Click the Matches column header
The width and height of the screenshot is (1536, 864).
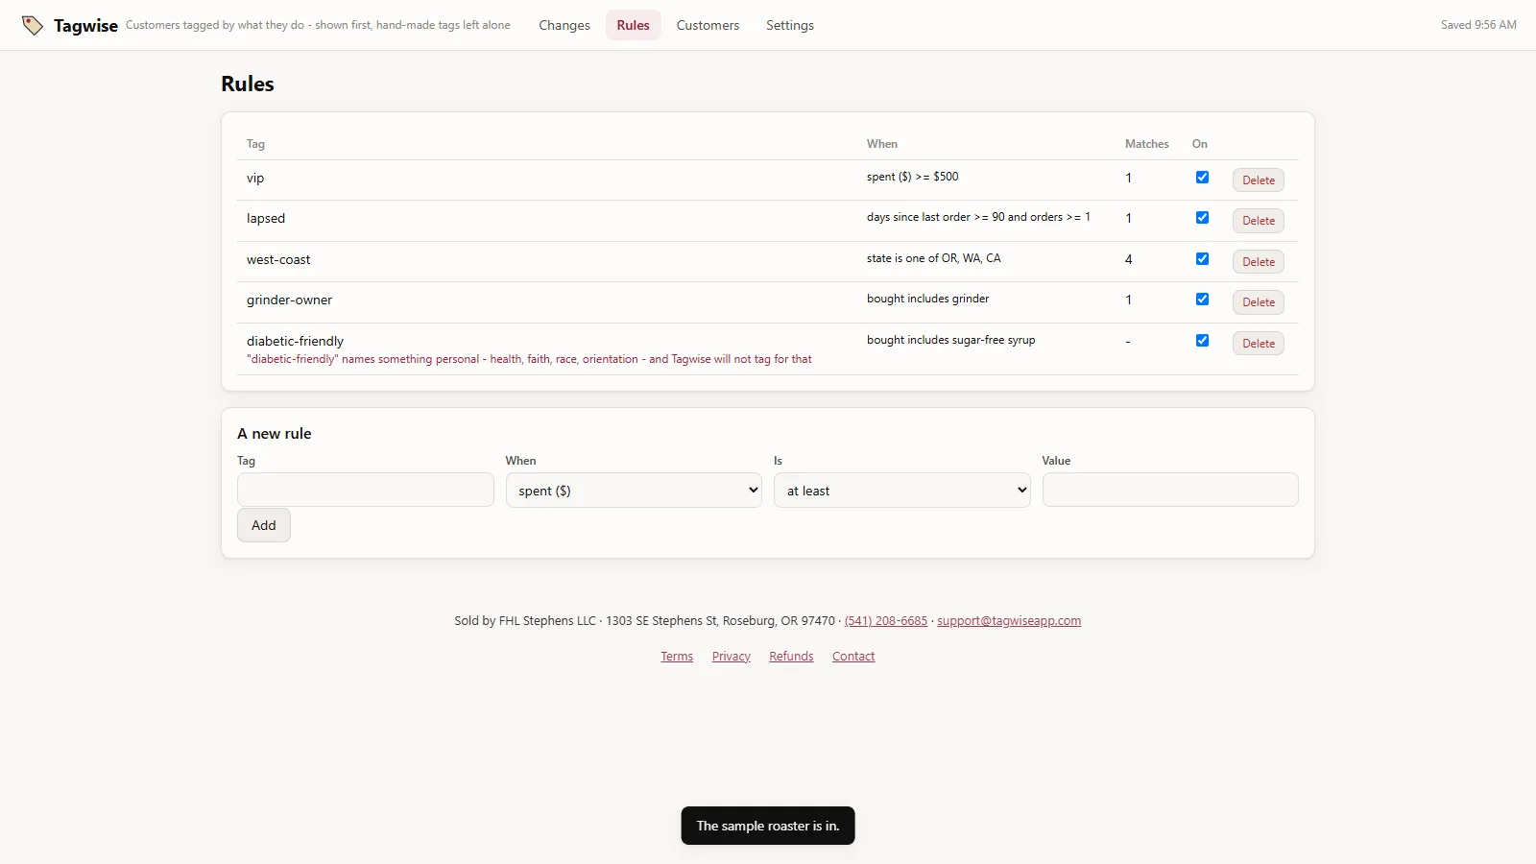[1147, 144]
